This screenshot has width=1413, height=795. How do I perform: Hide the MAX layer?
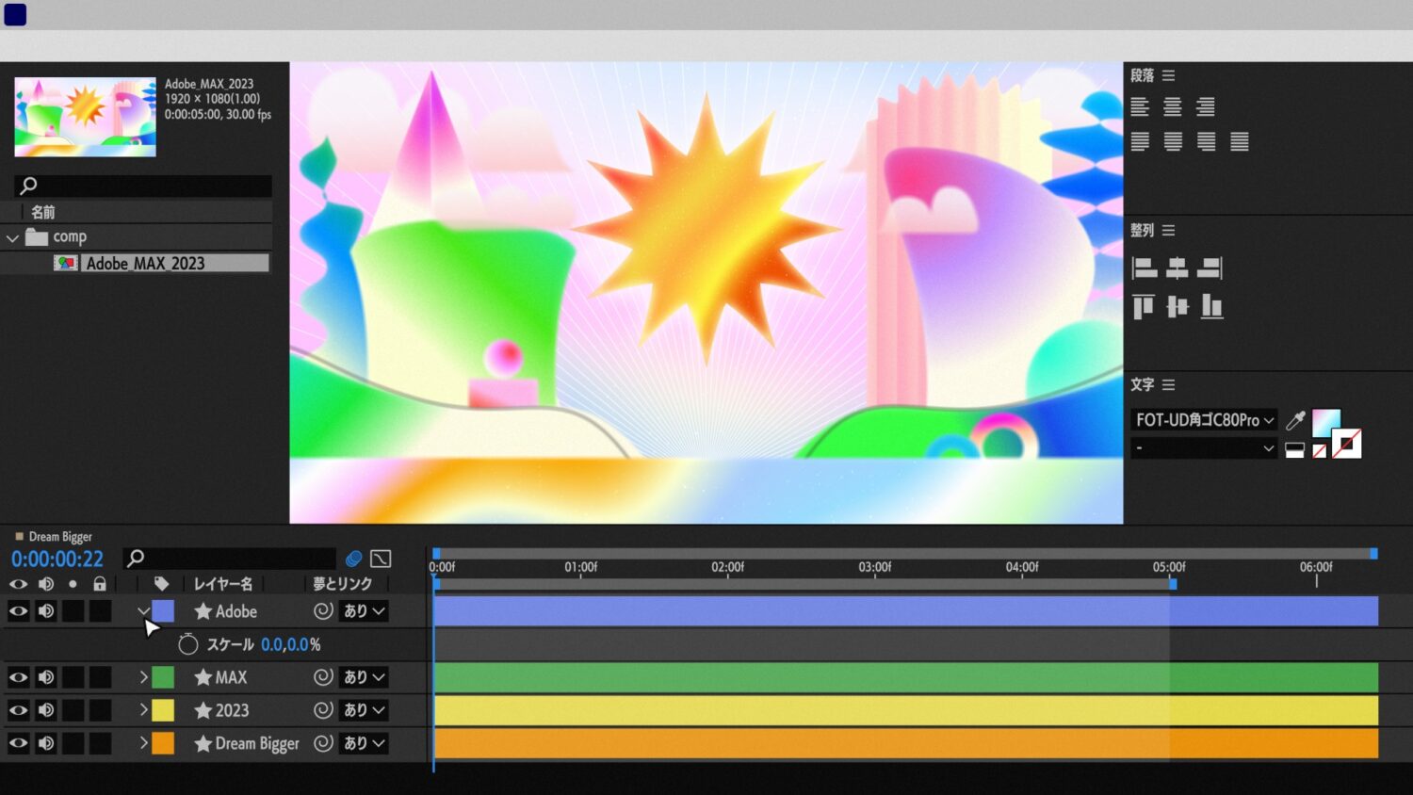click(x=18, y=677)
